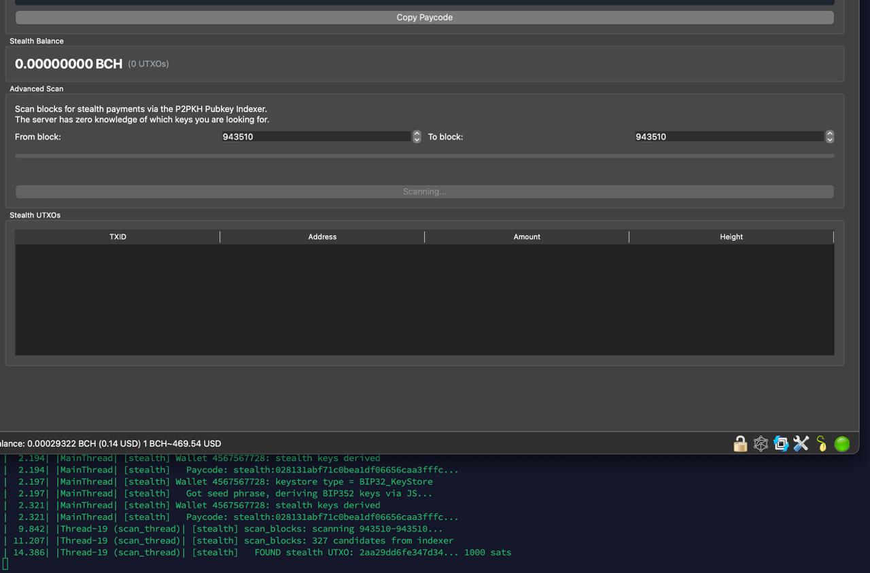Screen dimensions: 870x573
Task: Sort stealth UTXOs by Address column
Action: (322, 237)
